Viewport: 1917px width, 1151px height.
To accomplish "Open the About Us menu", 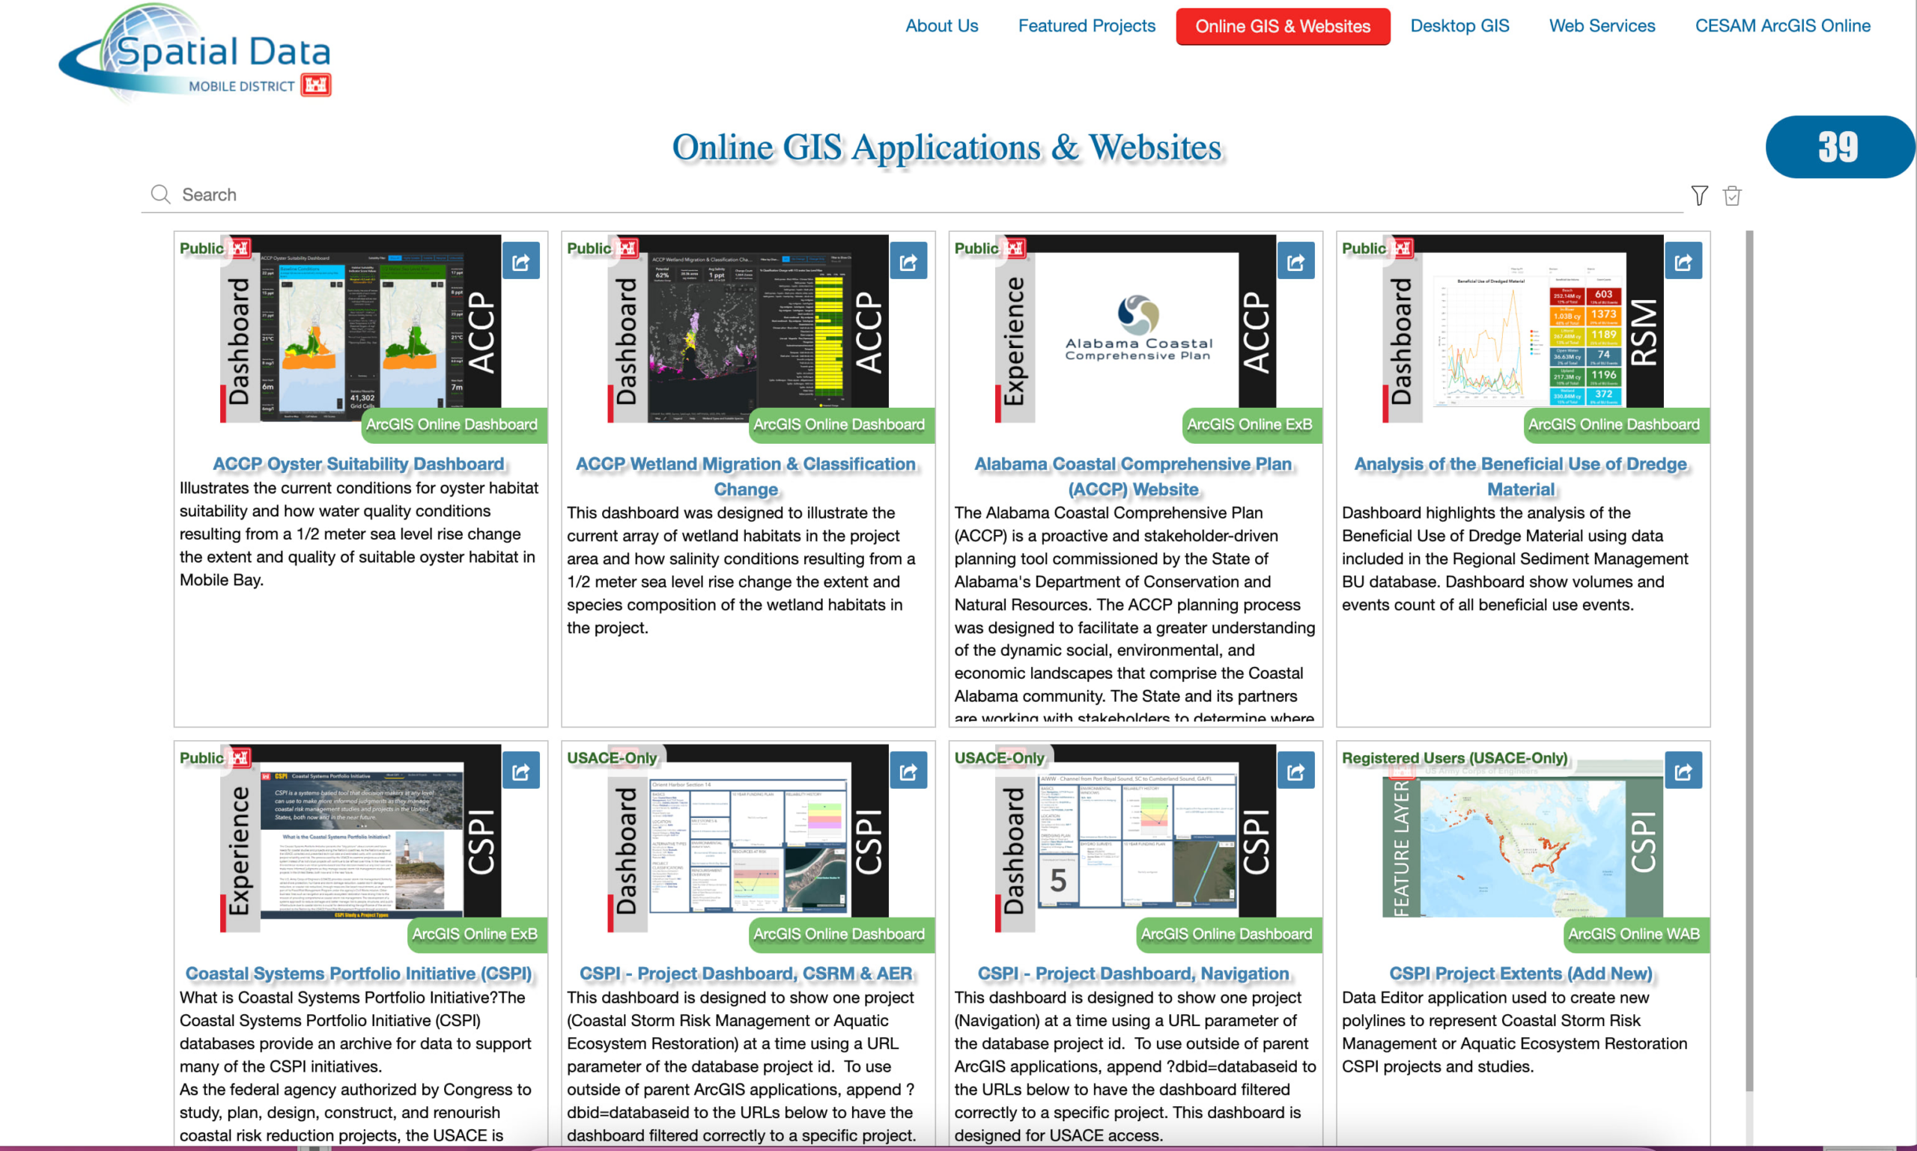I will (941, 25).
